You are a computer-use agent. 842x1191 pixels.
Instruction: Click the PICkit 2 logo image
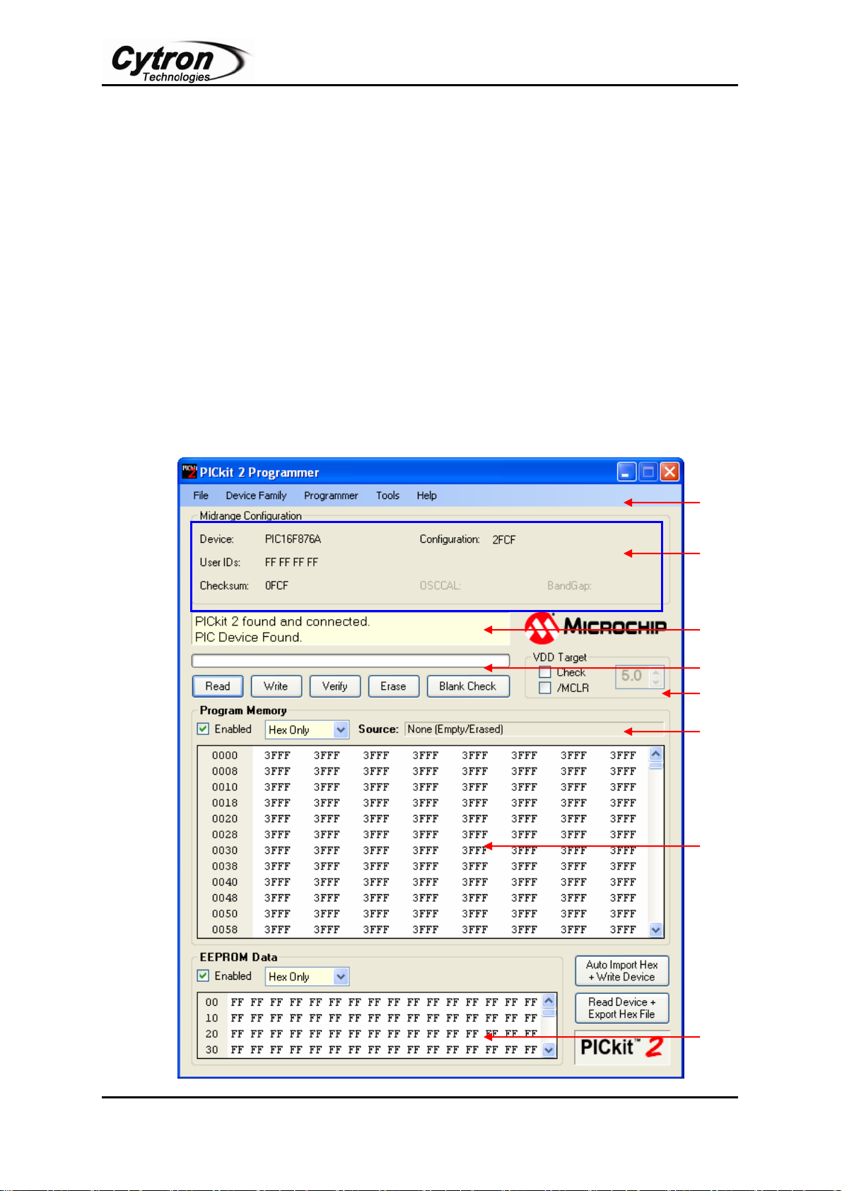[622, 1048]
